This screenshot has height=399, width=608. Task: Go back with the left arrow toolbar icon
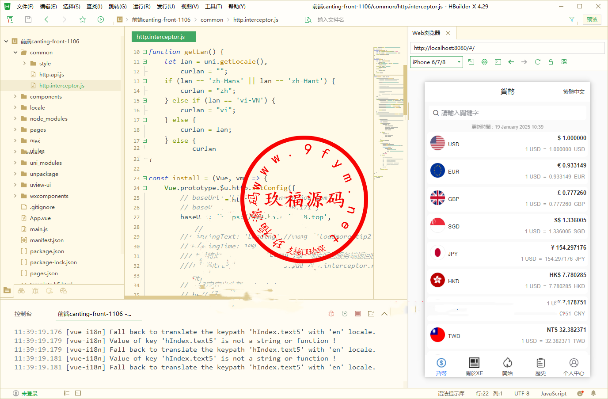pyautogui.click(x=46, y=19)
